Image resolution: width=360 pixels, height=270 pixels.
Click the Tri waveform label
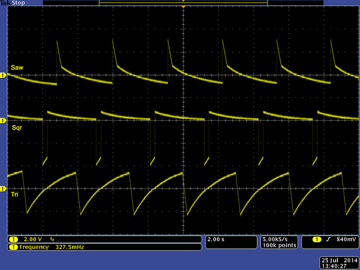(15, 195)
